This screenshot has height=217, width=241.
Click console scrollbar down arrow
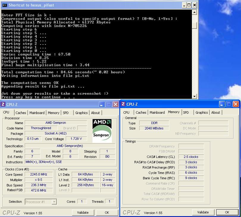pos(194,96)
